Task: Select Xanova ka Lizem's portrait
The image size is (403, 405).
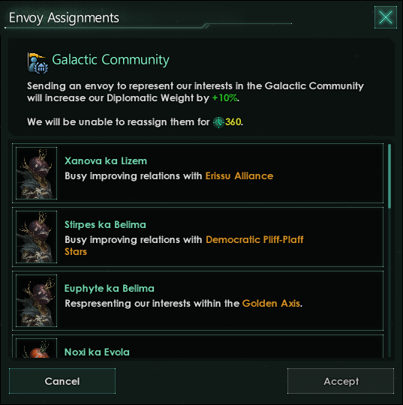Action: 37,173
